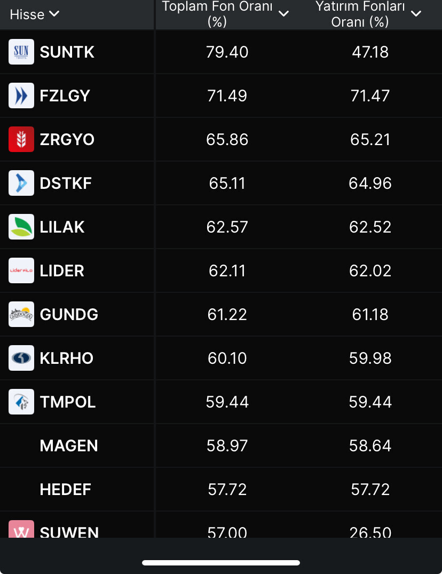This screenshot has width=442, height=574.
Task: Tap the TMPOL company logo icon
Action: [21, 402]
